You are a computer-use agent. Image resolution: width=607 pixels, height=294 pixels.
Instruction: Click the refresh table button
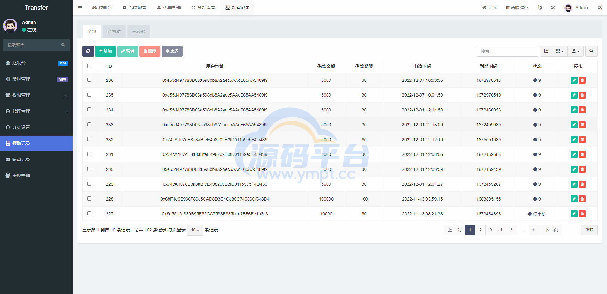[x=88, y=51]
